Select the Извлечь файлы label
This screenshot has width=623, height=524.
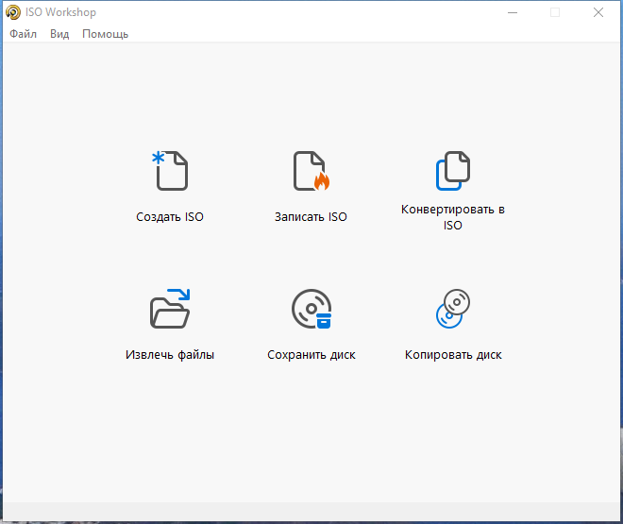click(x=170, y=355)
